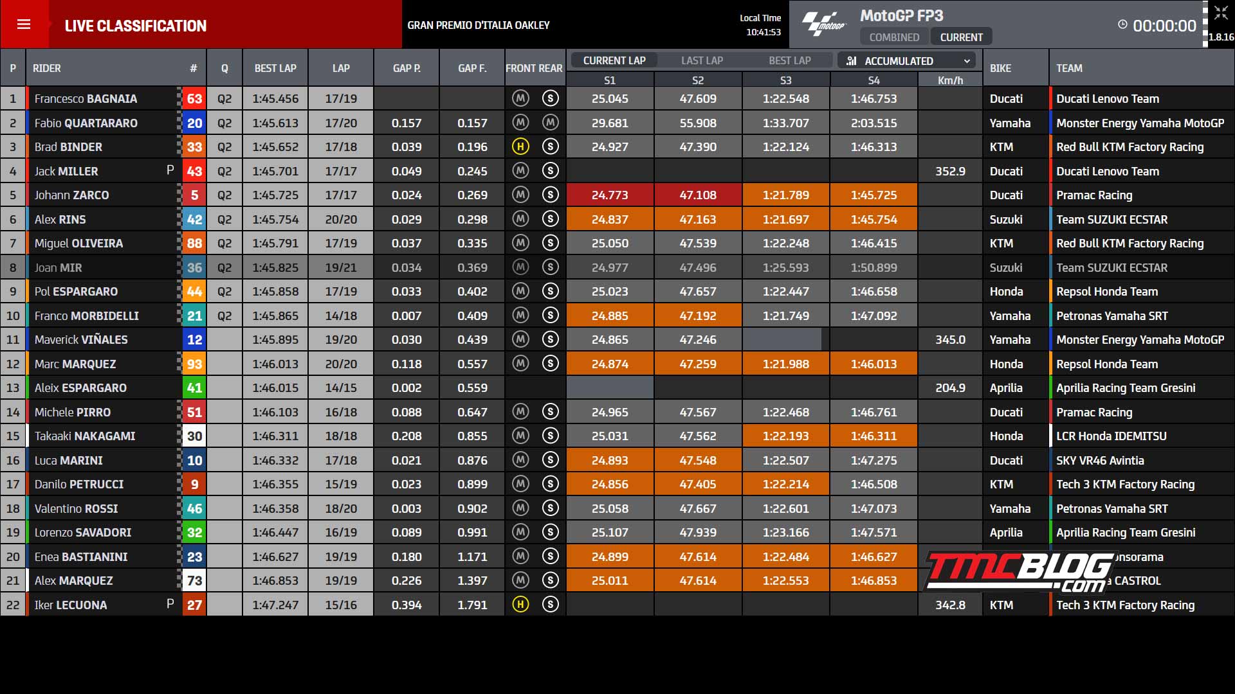This screenshot has height=694, width=1235.
Task: Click the MotoGP logo
Action: point(824,24)
